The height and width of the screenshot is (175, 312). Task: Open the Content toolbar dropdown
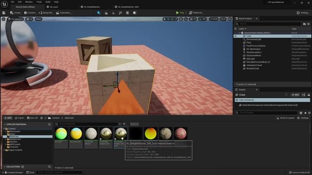pyautogui.click(x=30, y=13)
